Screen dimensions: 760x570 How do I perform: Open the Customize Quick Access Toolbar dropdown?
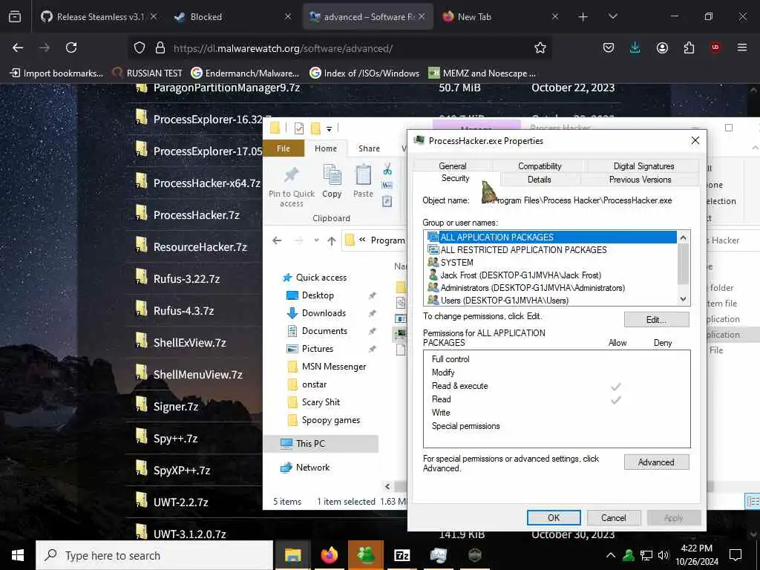(329, 129)
